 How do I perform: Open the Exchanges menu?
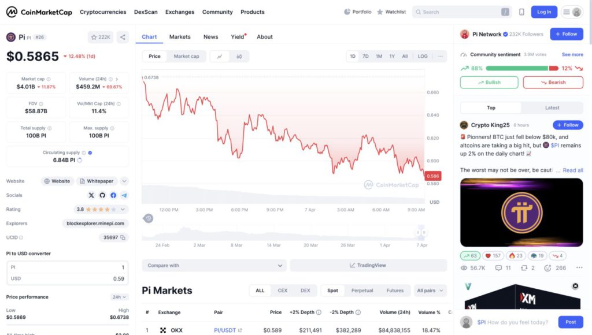[180, 12]
